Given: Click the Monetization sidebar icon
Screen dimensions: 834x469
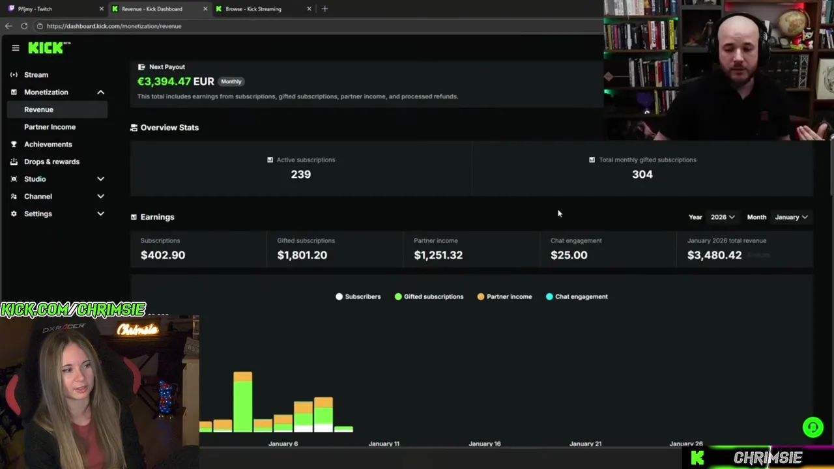Looking at the screenshot, I should (x=14, y=92).
